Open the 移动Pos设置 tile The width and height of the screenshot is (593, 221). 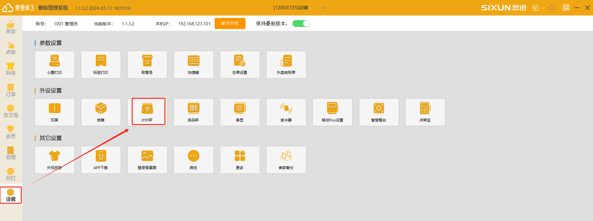point(333,112)
